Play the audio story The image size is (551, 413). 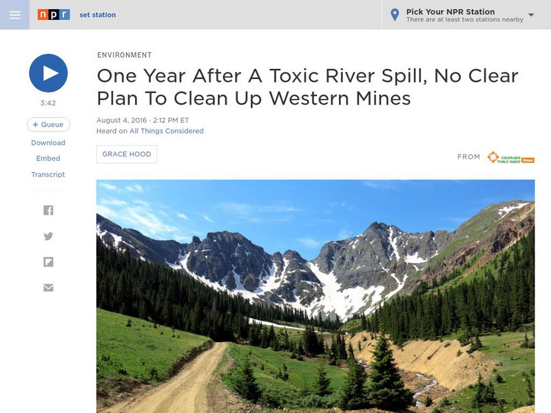click(x=48, y=73)
